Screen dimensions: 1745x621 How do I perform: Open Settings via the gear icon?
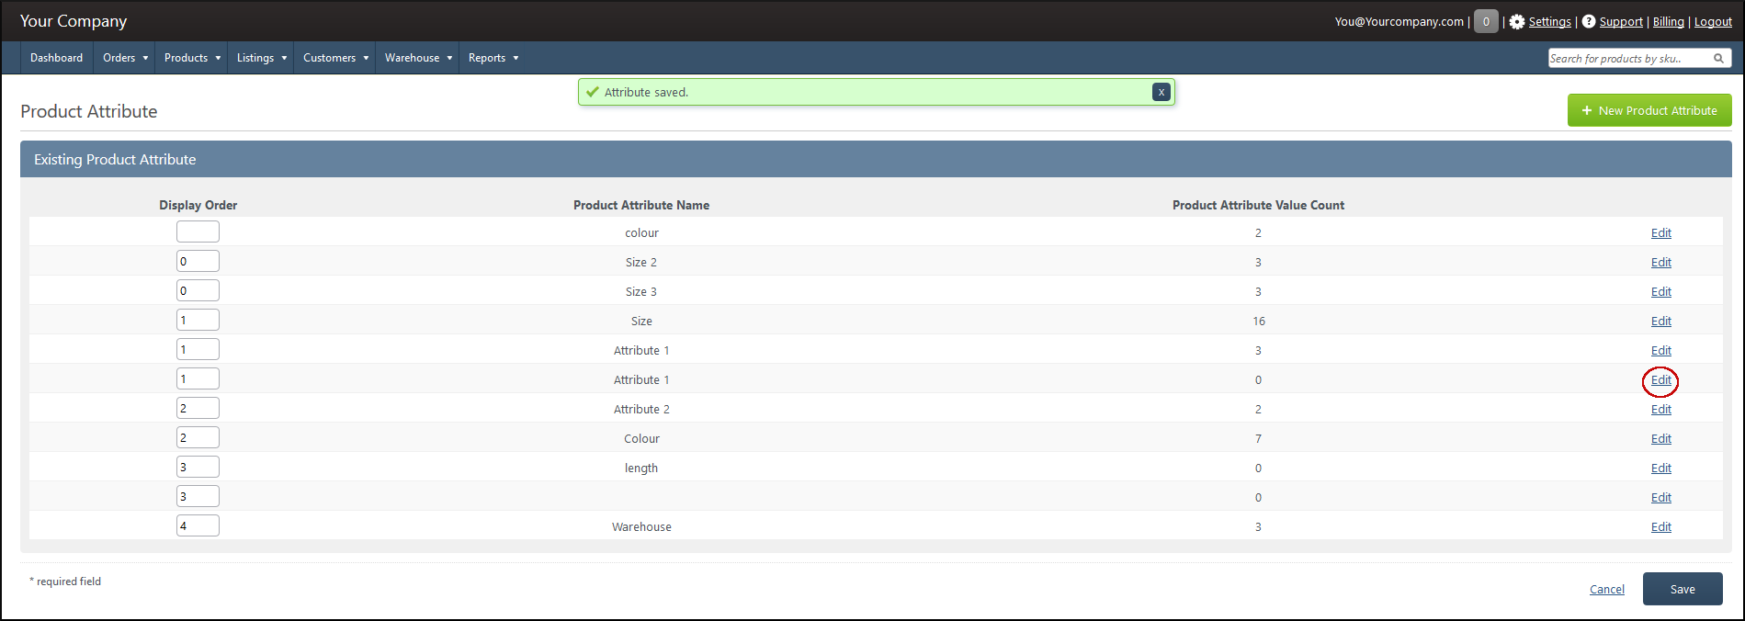point(1517,21)
